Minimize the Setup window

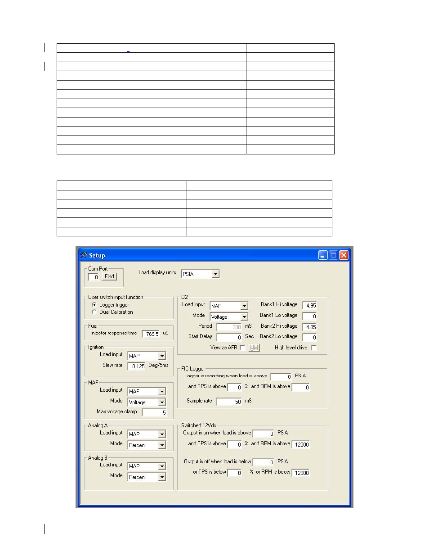point(323,255)
